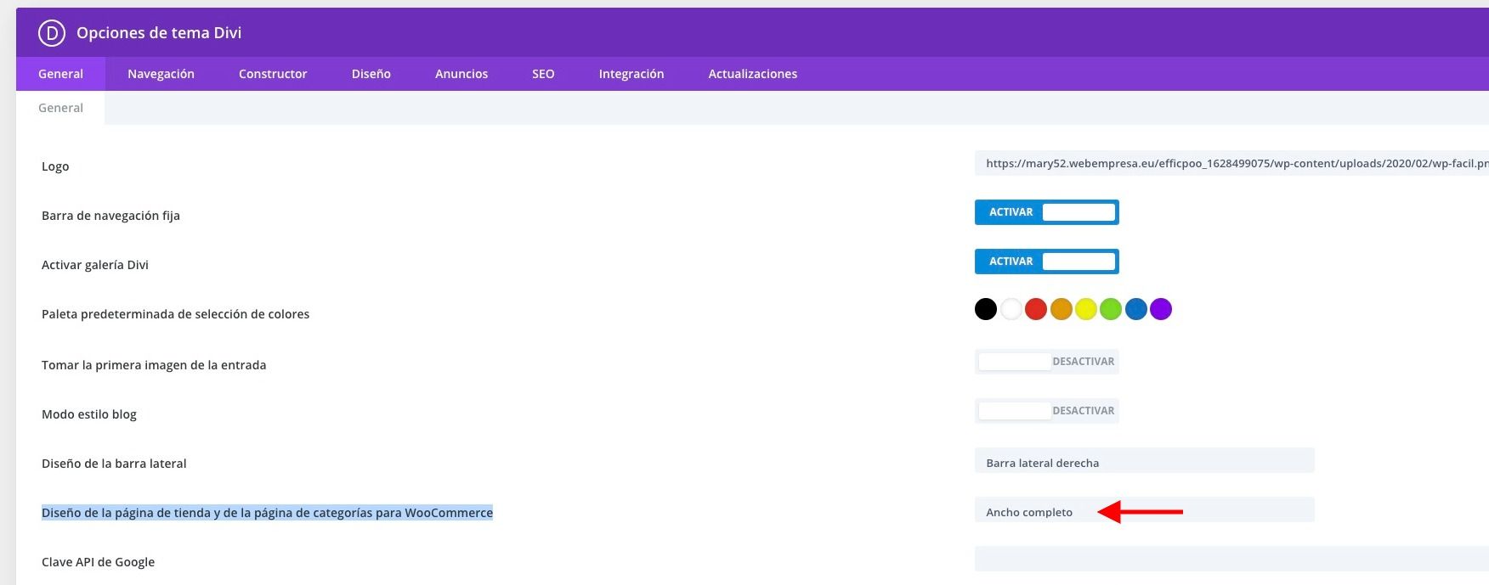Pick the green palette color
1489x585 pixels.
(x=1111, y=309)
